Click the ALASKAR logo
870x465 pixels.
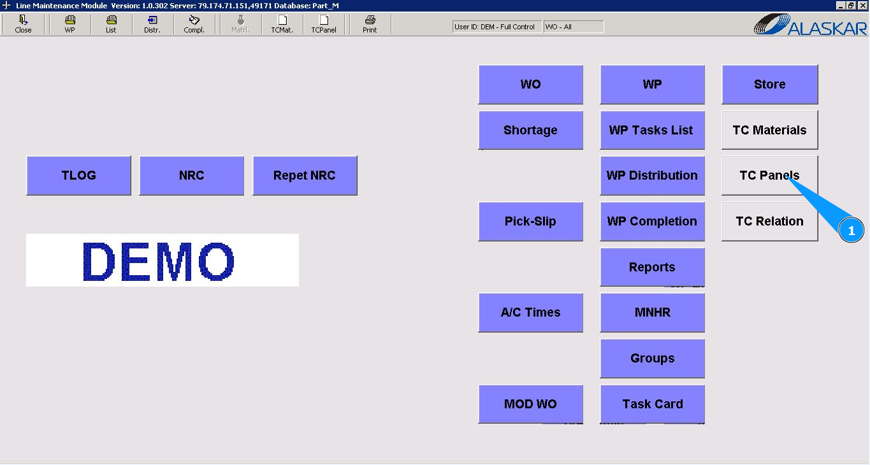(x=810, y=25)
